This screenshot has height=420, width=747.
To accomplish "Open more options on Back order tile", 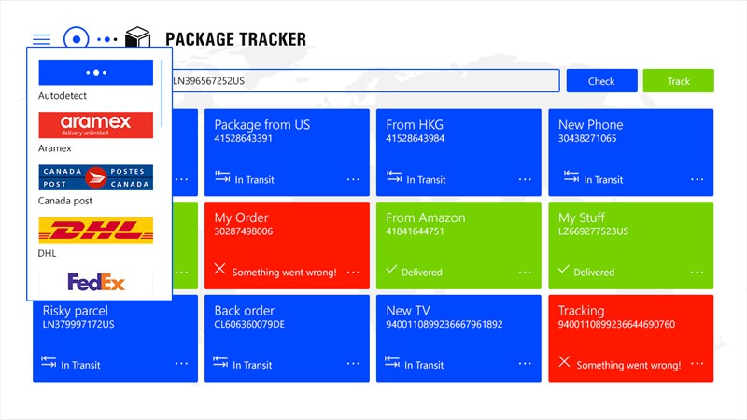I will (x=353, y=364).
